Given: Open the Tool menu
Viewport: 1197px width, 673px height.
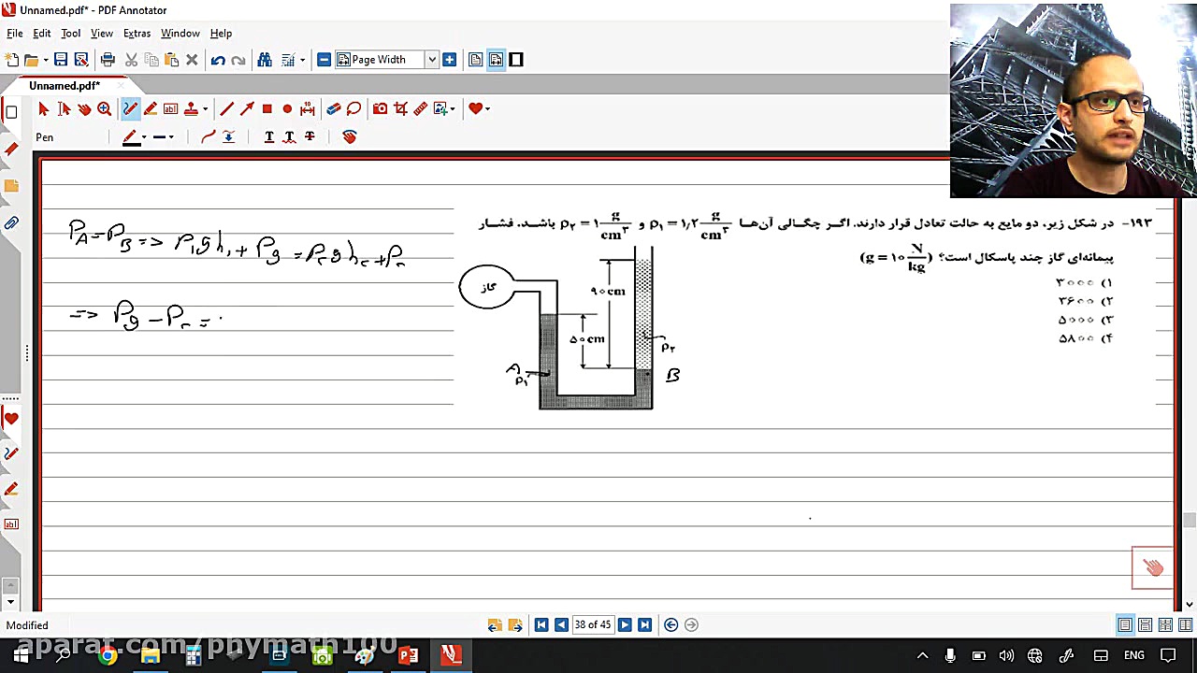Looking at the screenshot, I should coord(71,34).
